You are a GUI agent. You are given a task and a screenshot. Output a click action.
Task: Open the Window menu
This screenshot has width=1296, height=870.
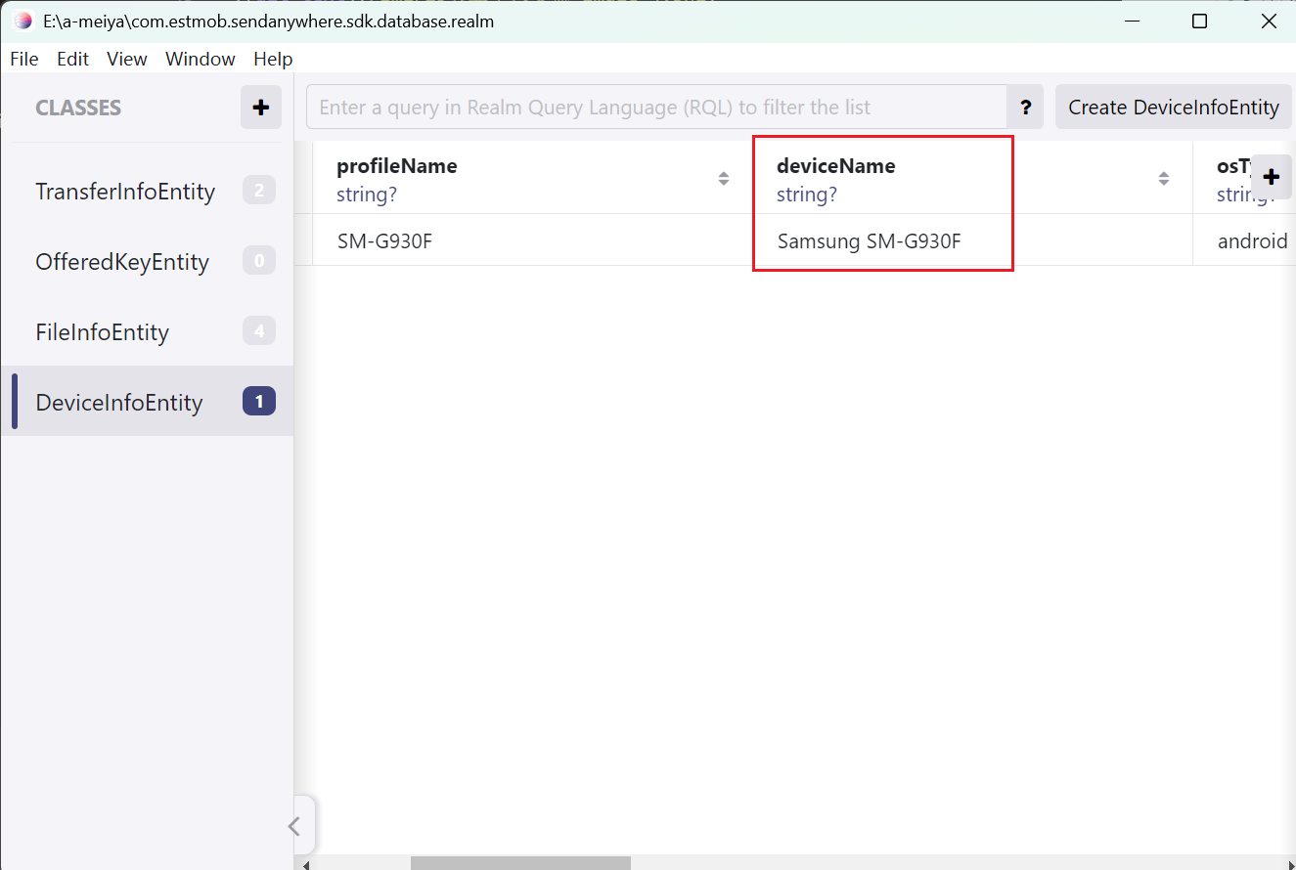pyautogui.click(x=201, y=59)
